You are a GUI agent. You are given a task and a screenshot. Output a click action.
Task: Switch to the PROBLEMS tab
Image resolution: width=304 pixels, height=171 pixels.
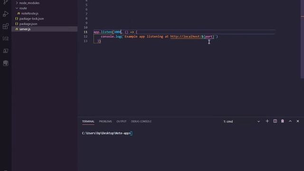(x=105, y=122)
